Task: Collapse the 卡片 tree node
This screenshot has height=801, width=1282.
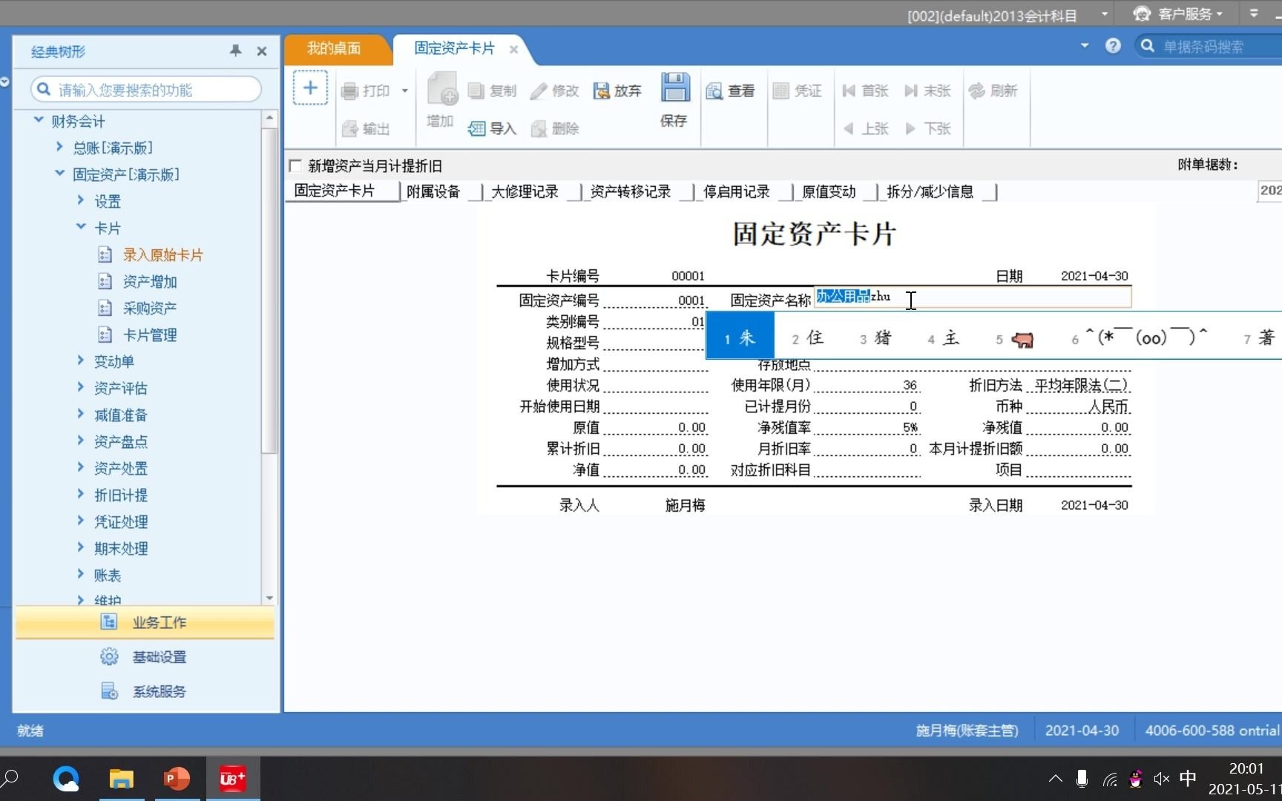Action: pyautogui.click(x=82, y=228)
